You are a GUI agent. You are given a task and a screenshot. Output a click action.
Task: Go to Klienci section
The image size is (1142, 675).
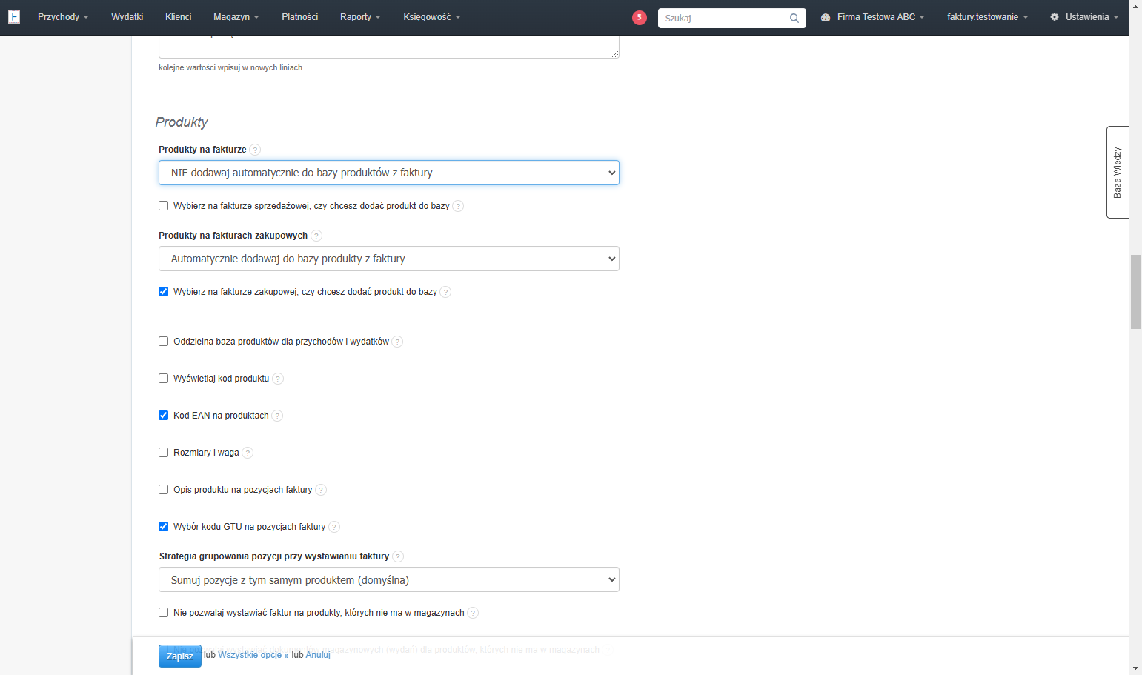pos(179,17)
